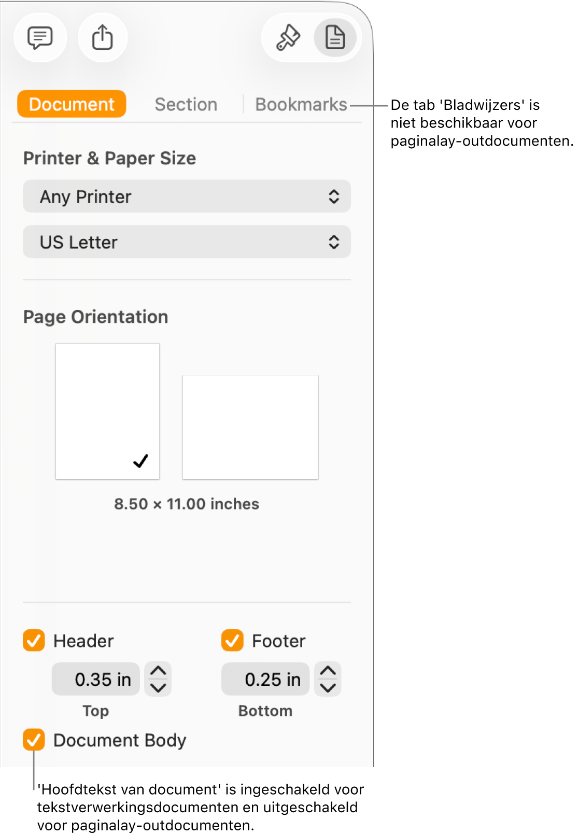The width and height of the screenshot is (578, 834).
Task: Select the Document tab
Action: (x=72, y=104)
